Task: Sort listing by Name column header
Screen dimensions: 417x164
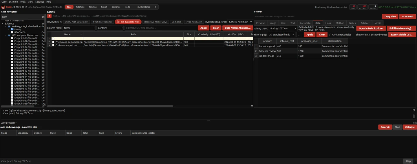Action: tap(67, 34)
